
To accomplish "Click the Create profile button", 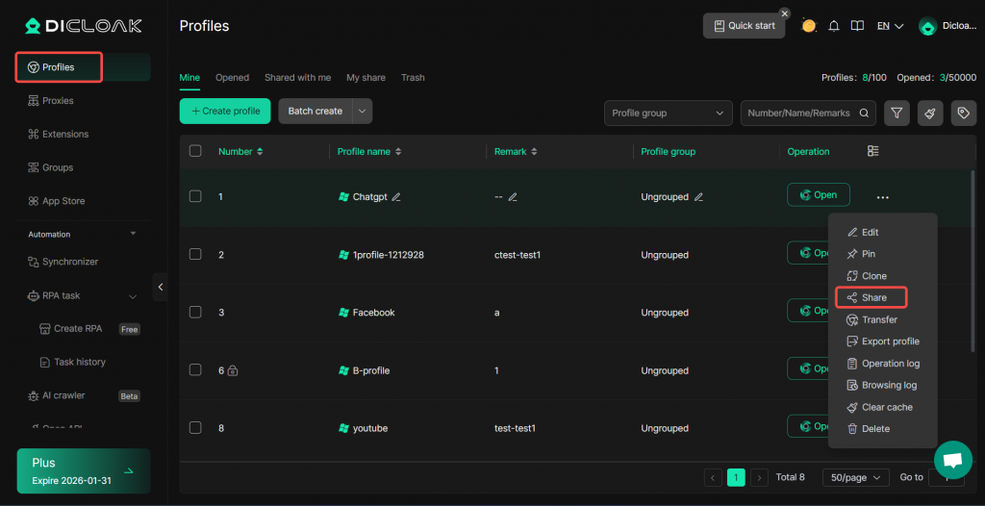I will click(225, 111).
